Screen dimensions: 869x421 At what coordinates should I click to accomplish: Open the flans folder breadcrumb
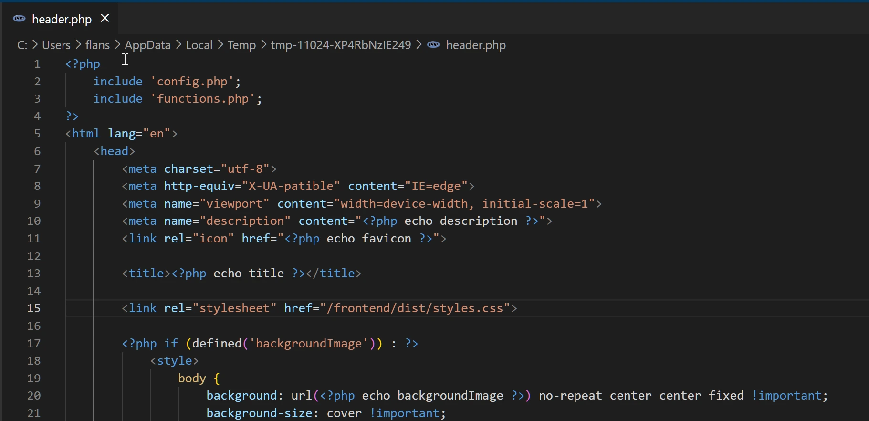tap(97, 45)
